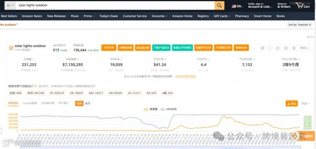
Task: Open Customer Service in nav bar
Action: [135, 16]
